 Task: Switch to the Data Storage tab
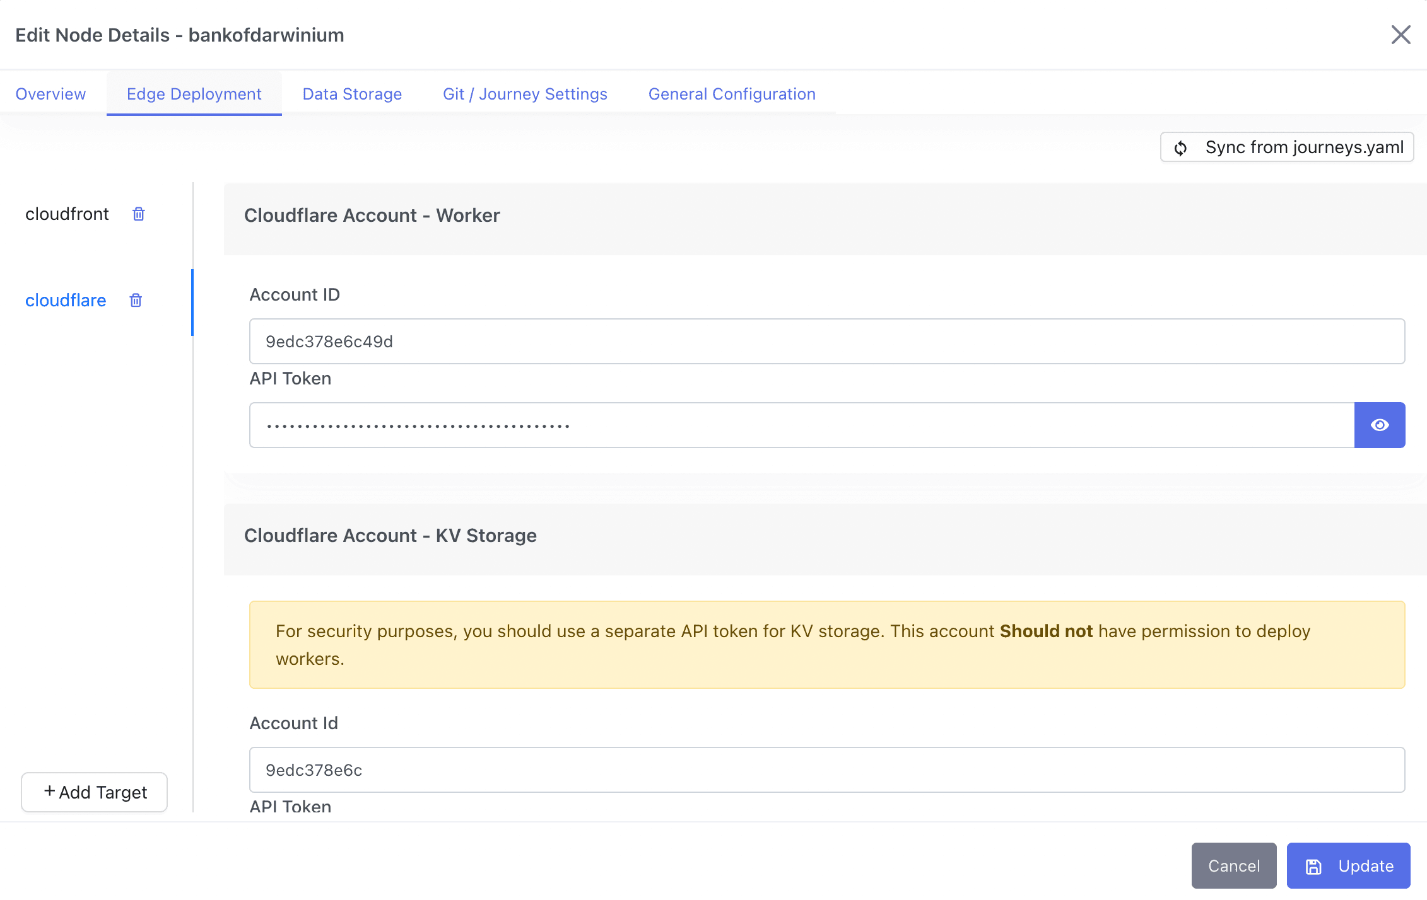point(352,94)
